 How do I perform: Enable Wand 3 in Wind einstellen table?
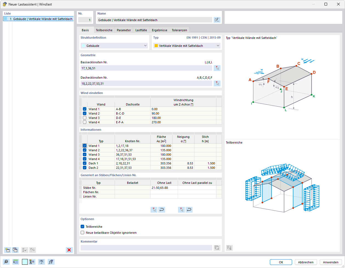[84, 118]
